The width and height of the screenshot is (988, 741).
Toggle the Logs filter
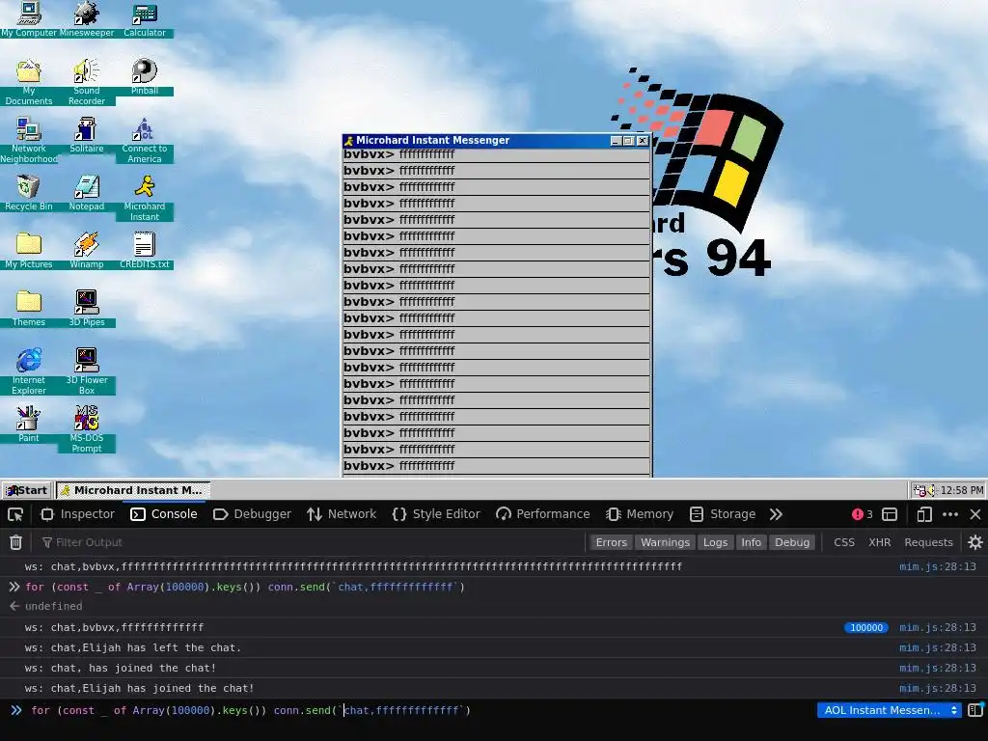(715, 542)
